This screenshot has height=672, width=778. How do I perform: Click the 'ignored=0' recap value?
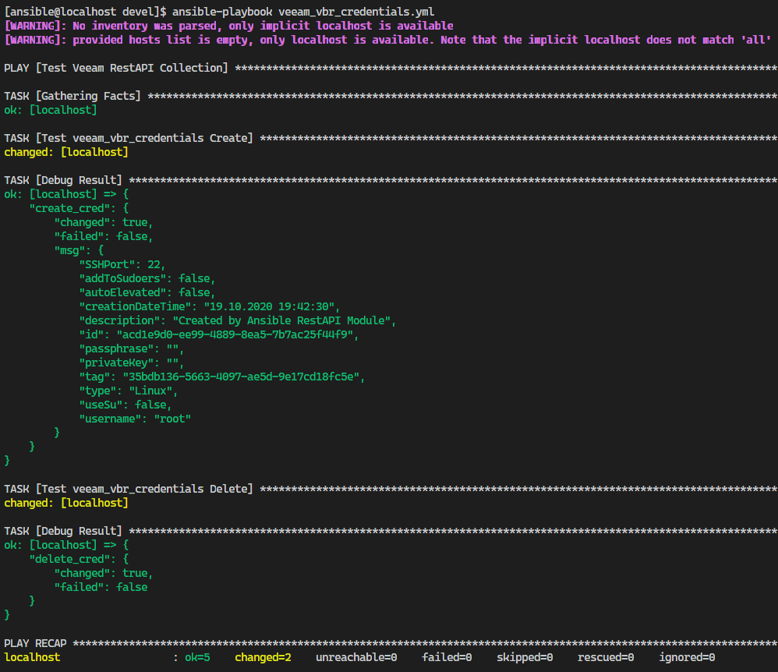point(687,658)
